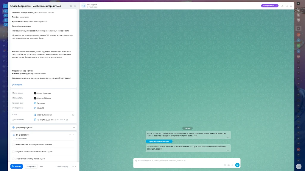Click the Изменить description edit link
The height and width of the screenshot is (171, 305).
[17, 85]
